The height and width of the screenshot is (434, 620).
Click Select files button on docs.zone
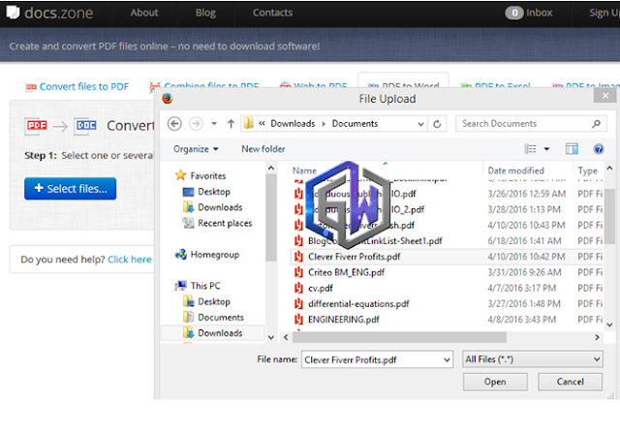(x=71, y=189)
